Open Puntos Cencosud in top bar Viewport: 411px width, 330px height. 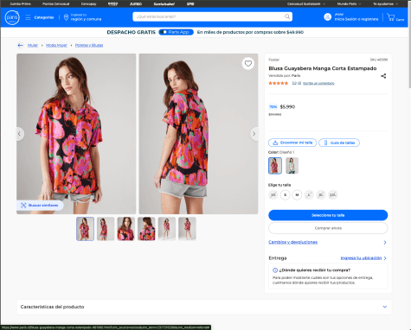click(55, 3)
